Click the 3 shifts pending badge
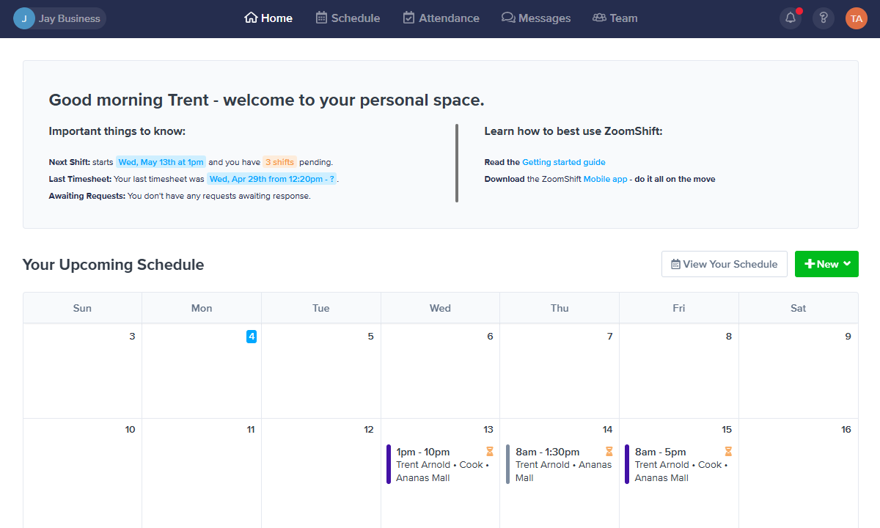This screenshot has height=528, width=880. coord(279,162)
